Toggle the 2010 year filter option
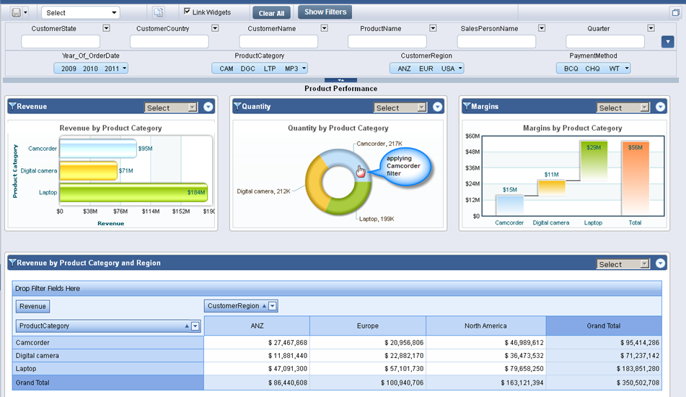This screenshot has height=397, width=686. [90, 69]
